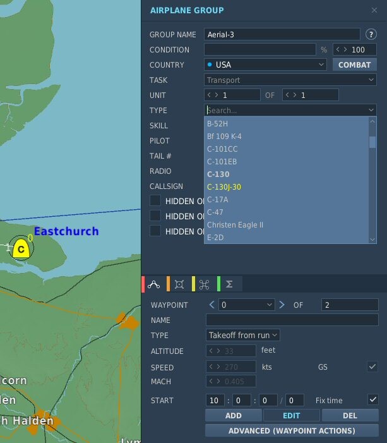Click the waypoint NAME field
This screenshot has width=387, height=443.
[292, 320]
